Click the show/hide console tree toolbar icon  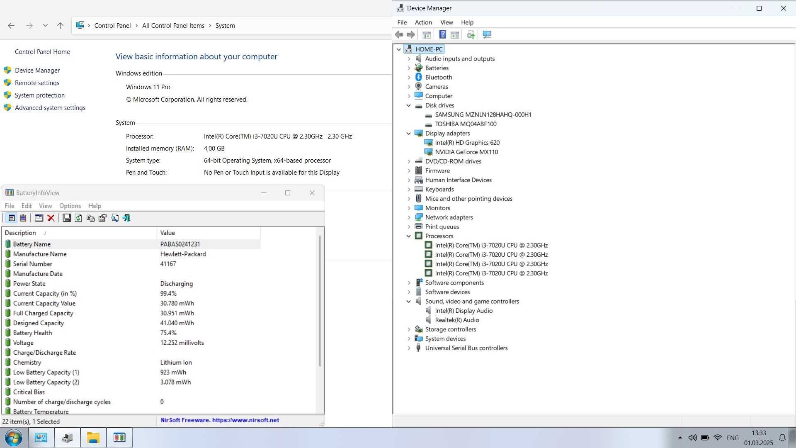click(427, 35)
